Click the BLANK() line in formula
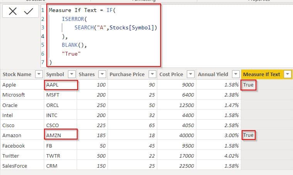The height and width of the screenshot is (175, 293). click(74, 45)
